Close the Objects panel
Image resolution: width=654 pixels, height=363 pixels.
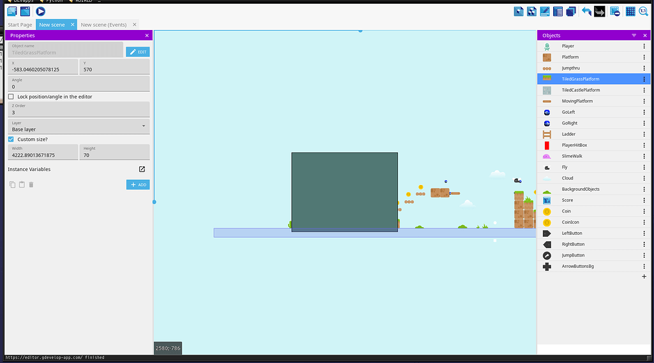(x=645, y=36)
